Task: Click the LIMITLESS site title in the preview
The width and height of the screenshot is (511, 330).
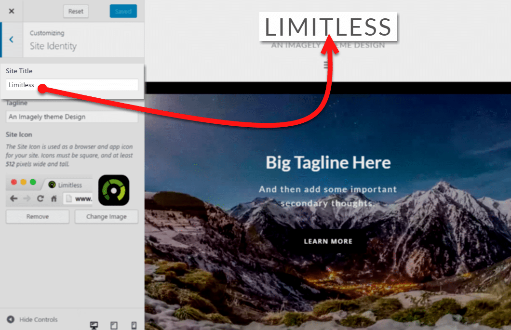Action: tap(328, 27)
